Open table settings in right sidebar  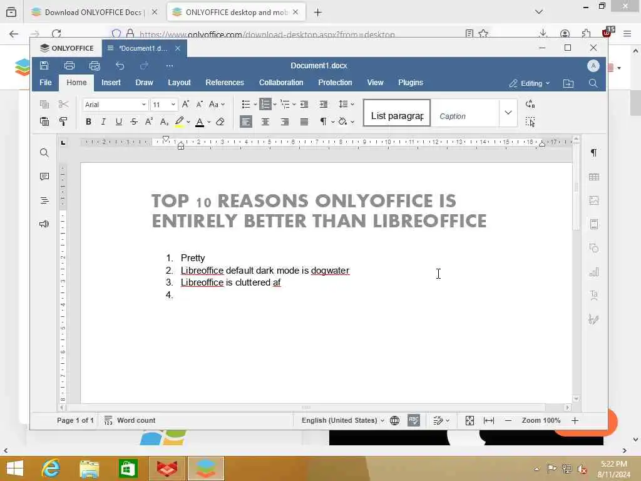pyautogui.click(x=594, y=177)
